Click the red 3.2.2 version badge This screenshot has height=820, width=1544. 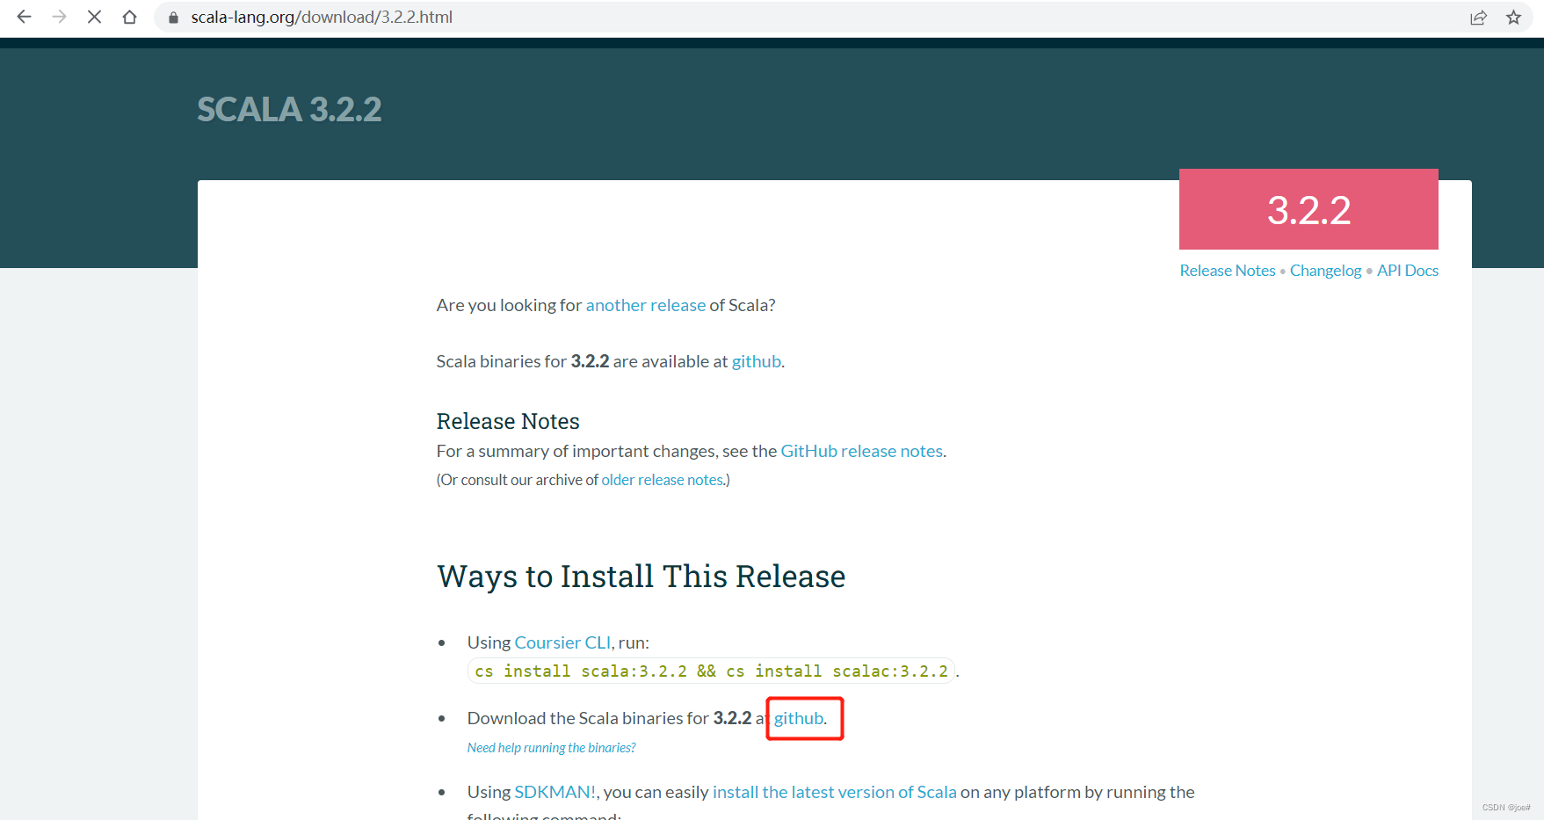pyautogui.click(x=1308, y=209)
